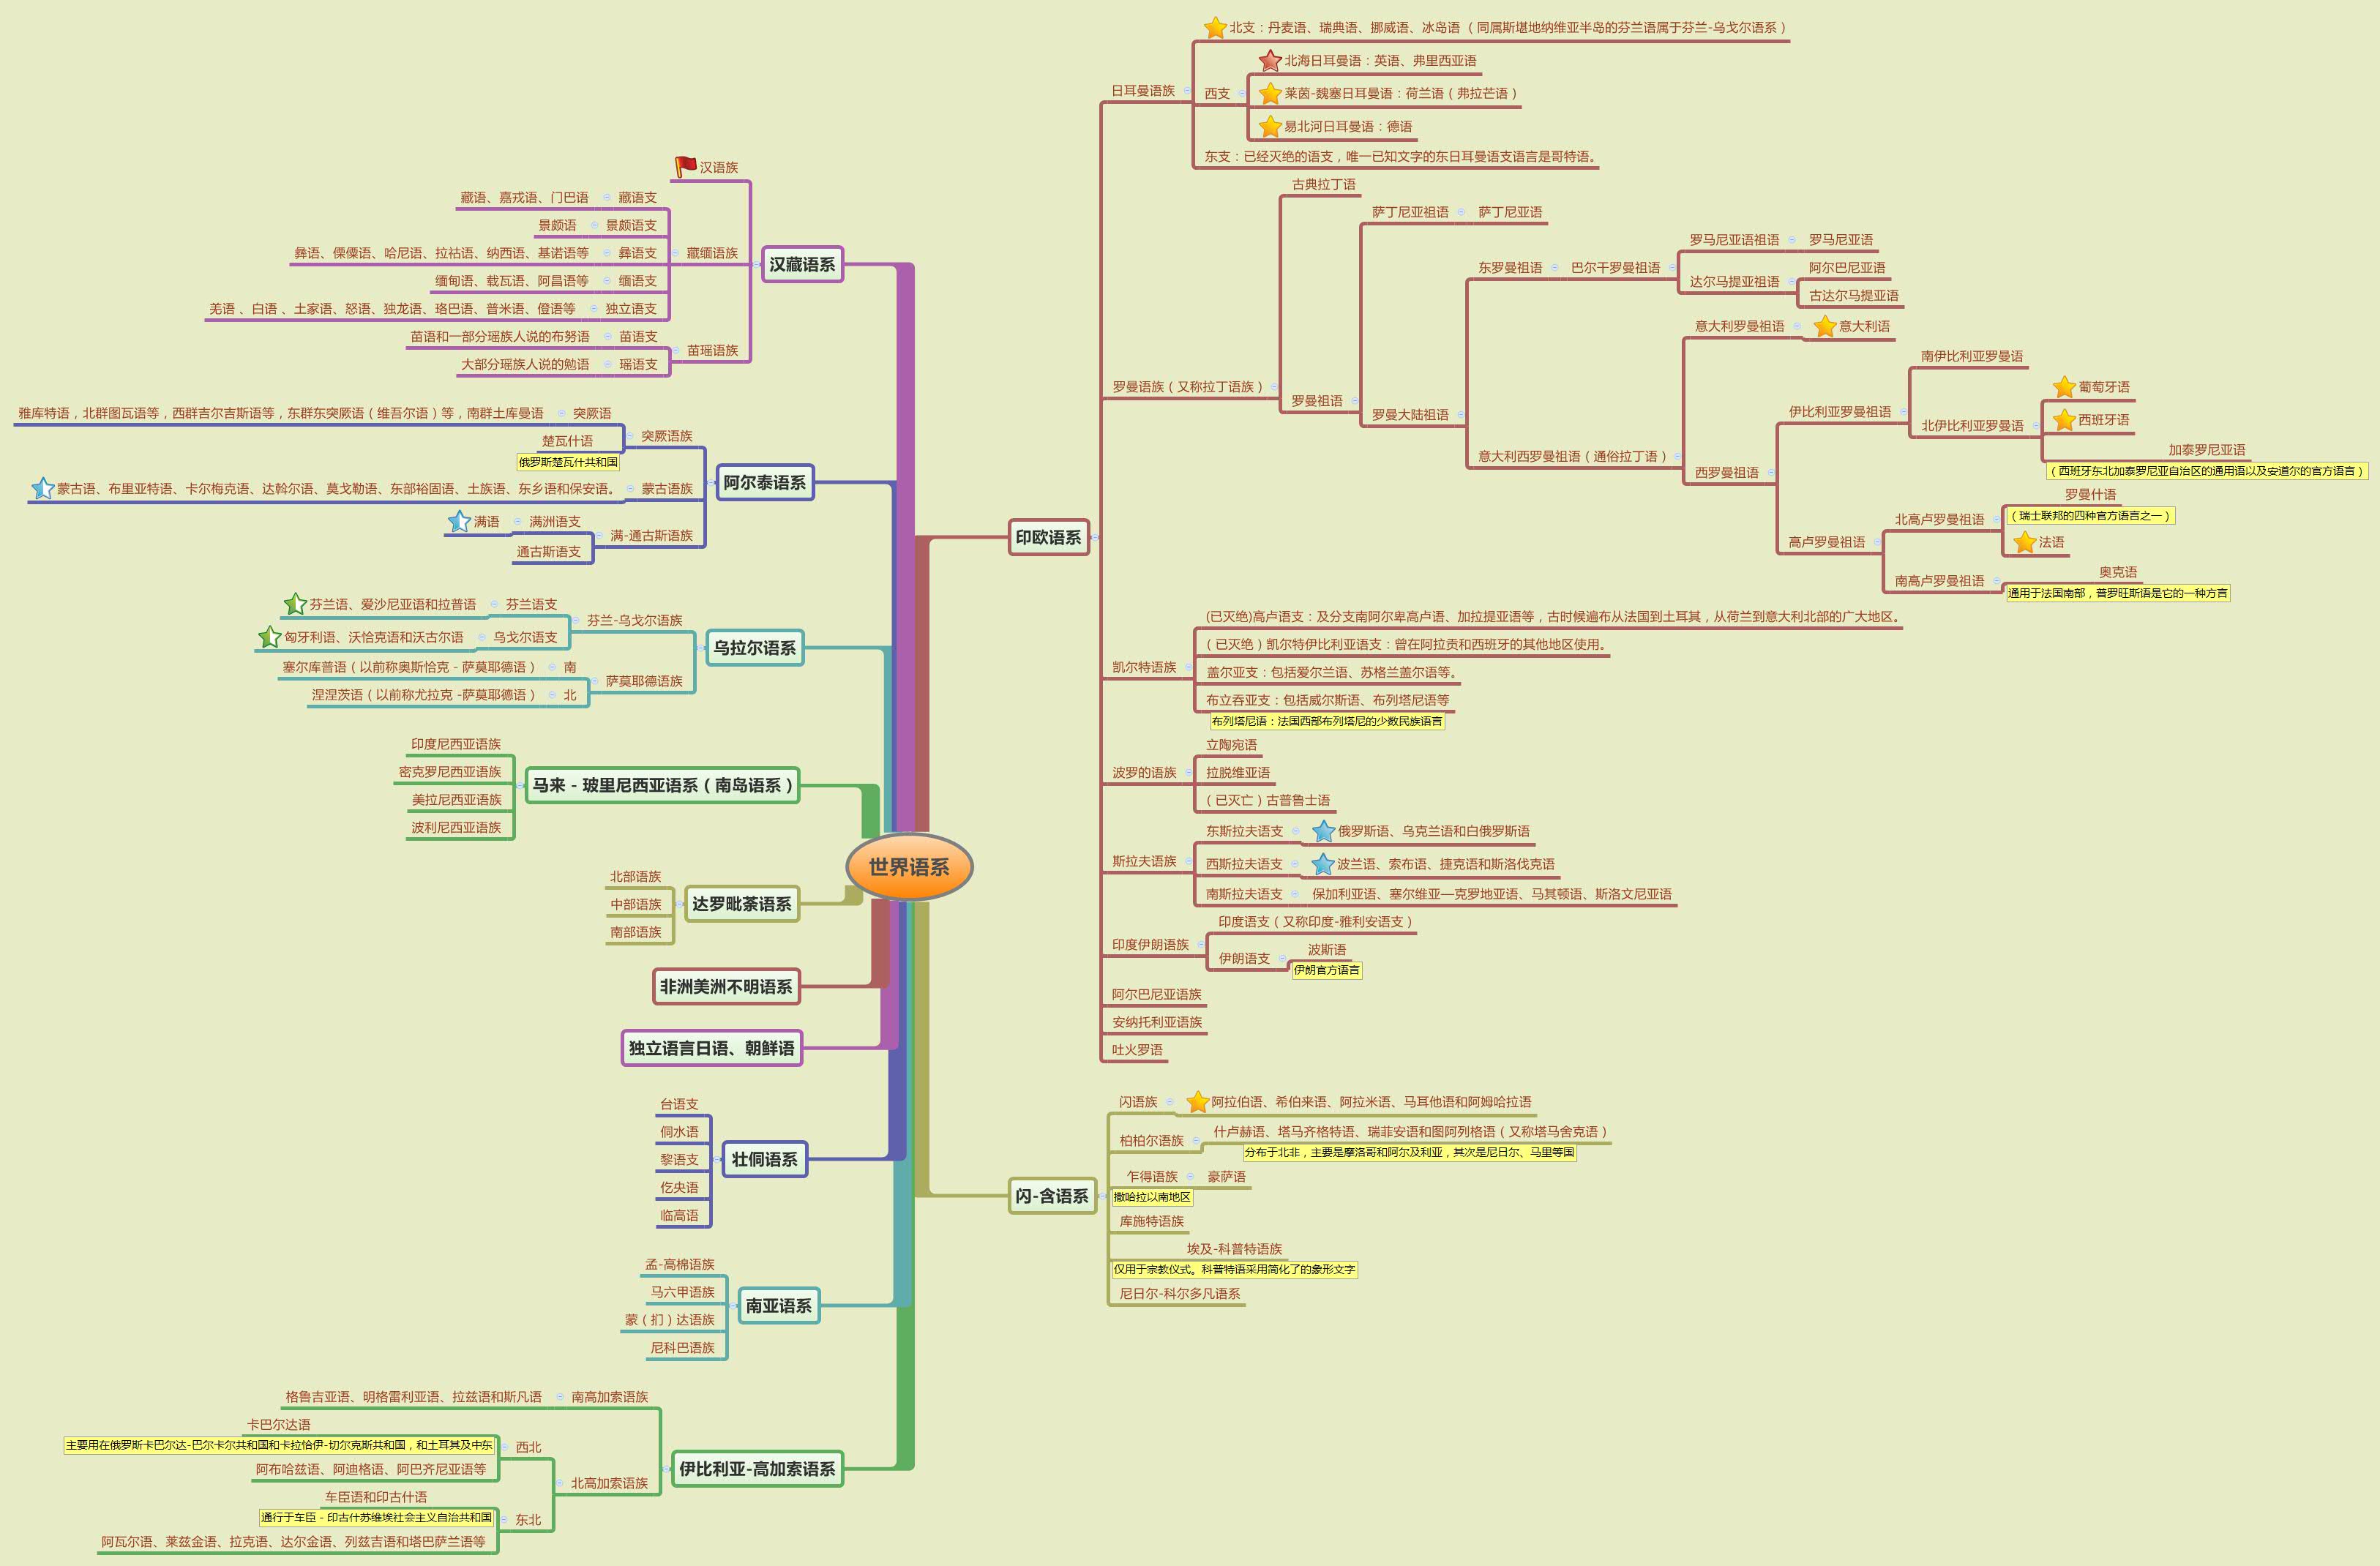Click the 奥克语 node
The width and height of the screenshot is (2380, 1566).
[2118, 572]
